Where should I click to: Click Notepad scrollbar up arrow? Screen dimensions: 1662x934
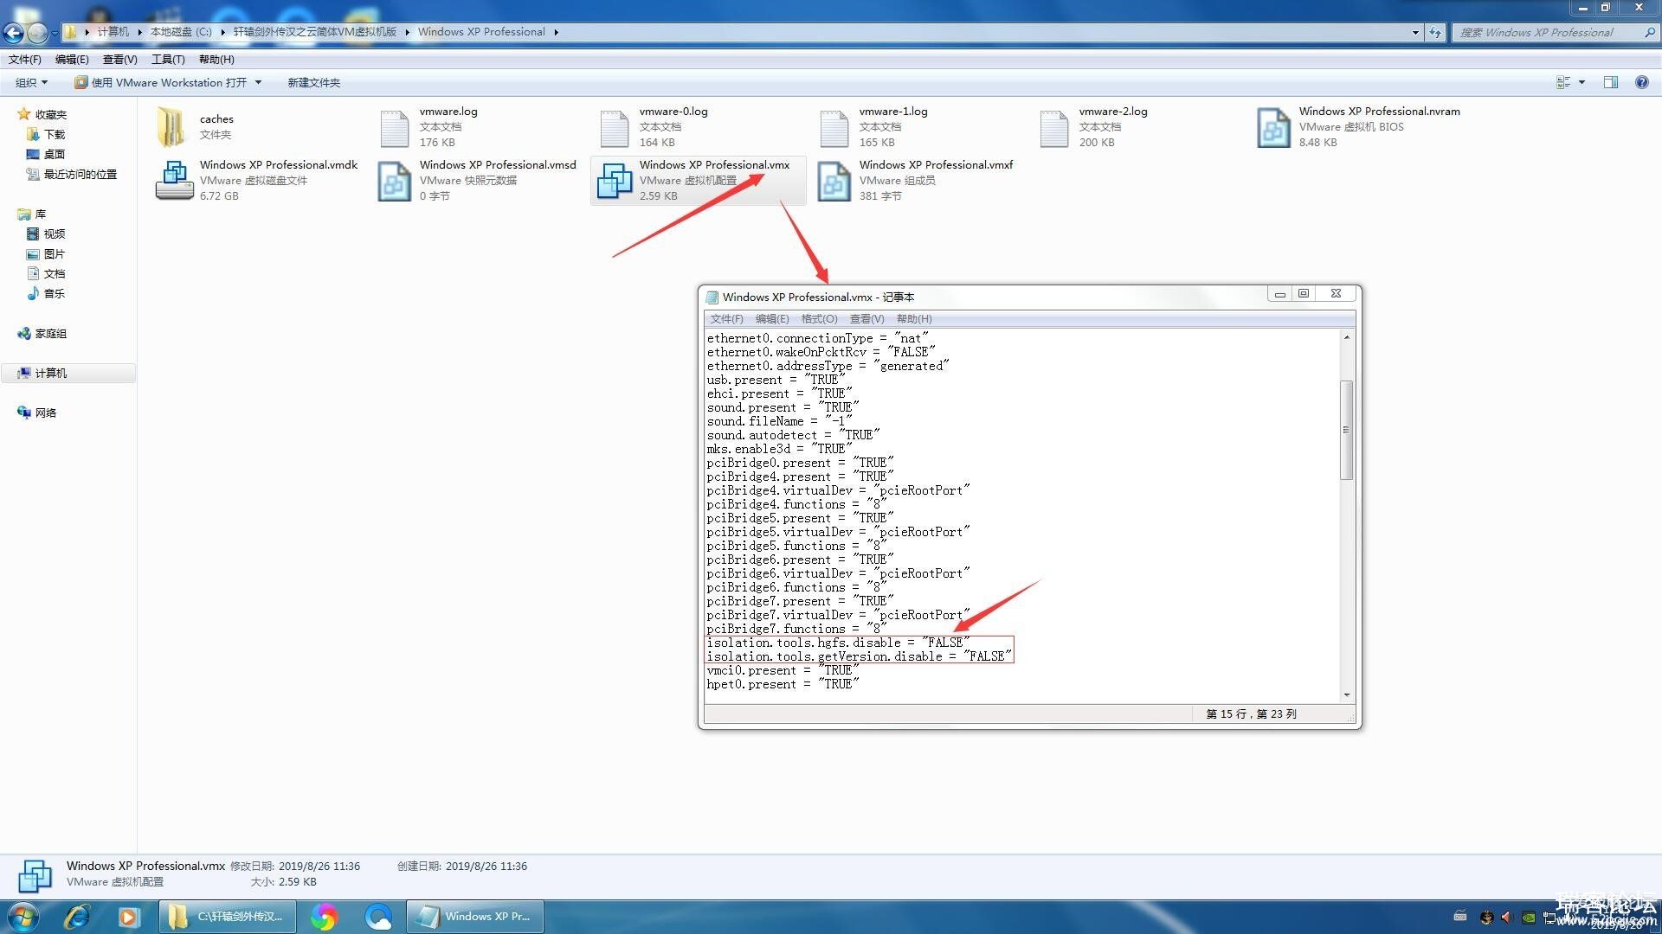[1347, 337]
